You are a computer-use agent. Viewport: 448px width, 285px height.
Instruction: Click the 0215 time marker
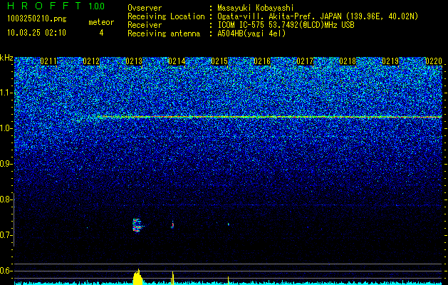(x=219, y=61)
